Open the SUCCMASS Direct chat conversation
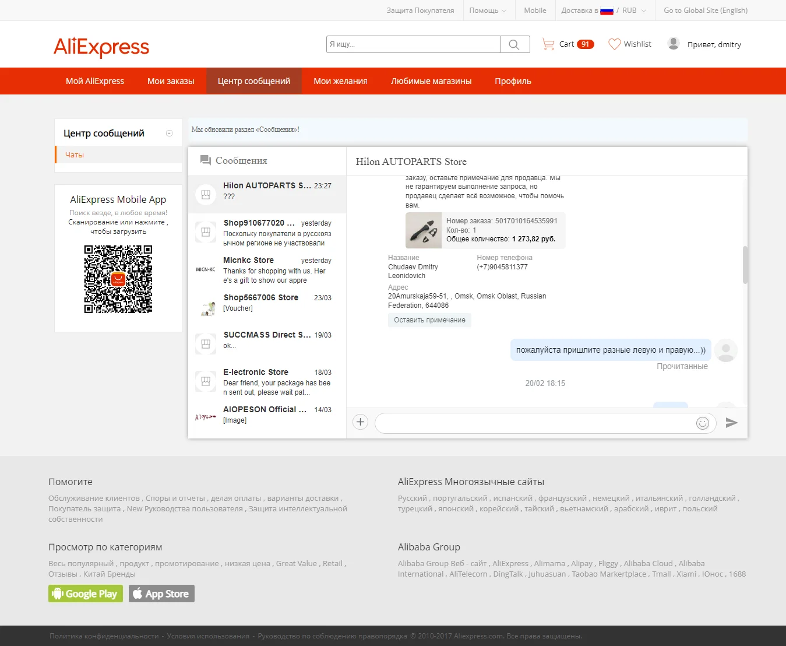 tap(267, 344)
